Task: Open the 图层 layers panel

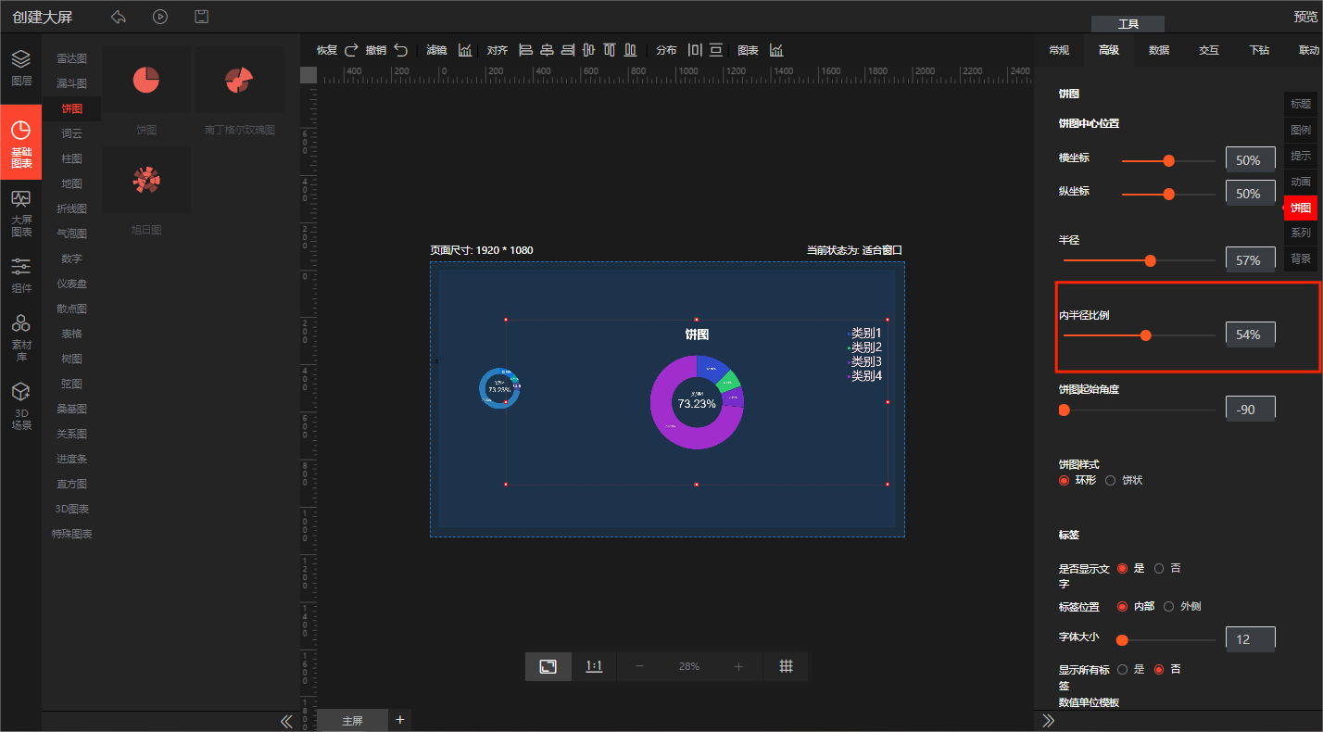Action: (20, 68)
